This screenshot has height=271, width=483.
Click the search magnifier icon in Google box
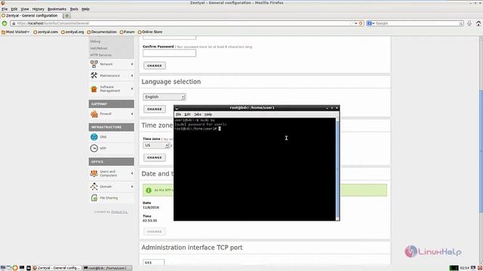461,23
